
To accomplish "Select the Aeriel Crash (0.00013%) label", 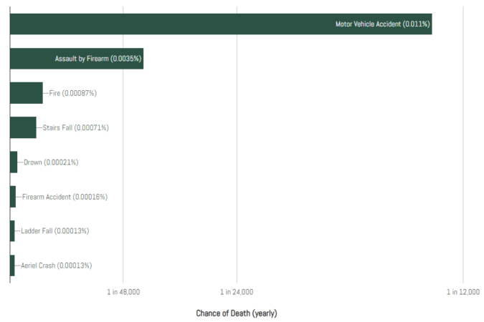I will click(x=56, y=265).
